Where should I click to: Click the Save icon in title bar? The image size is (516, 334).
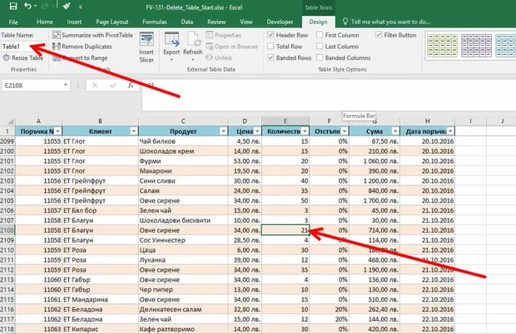pyautogui.click(x=13, y=6)
